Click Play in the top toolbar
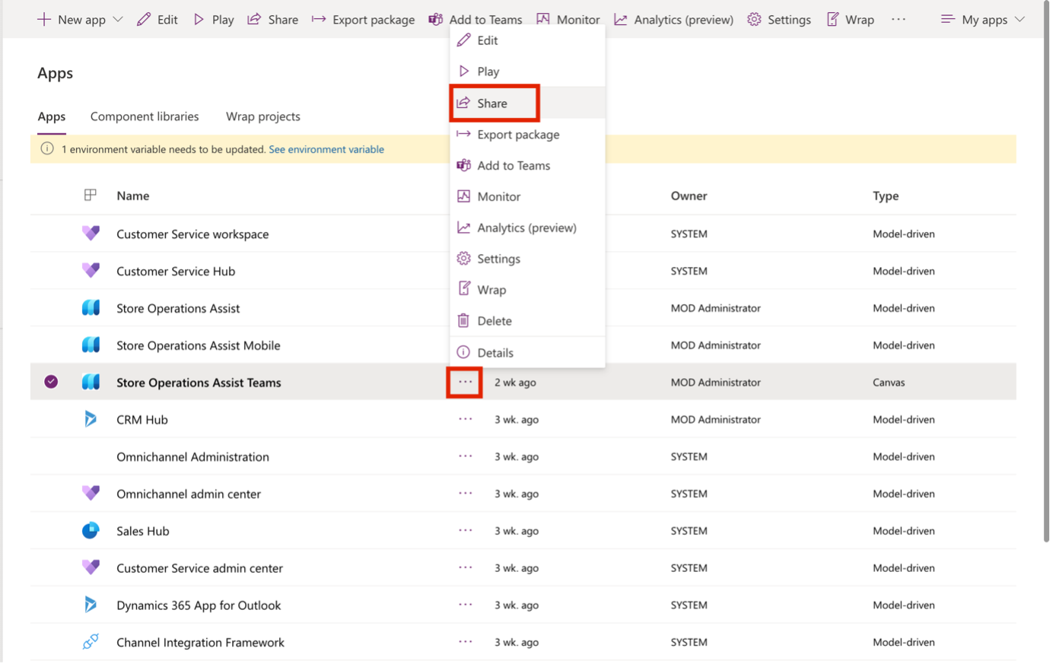This screenshot has height=664, width=1053. [x=214, y=20]
